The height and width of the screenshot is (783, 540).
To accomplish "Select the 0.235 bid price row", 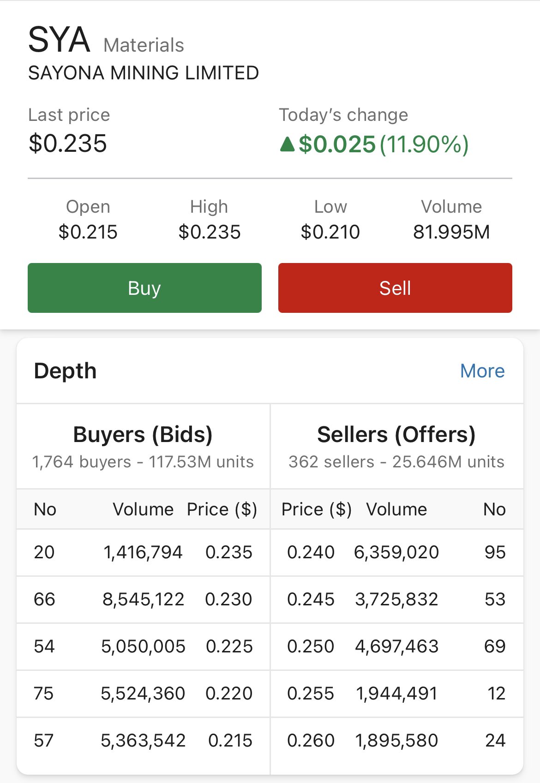I will pyautogui.click(x=143, y=552).
